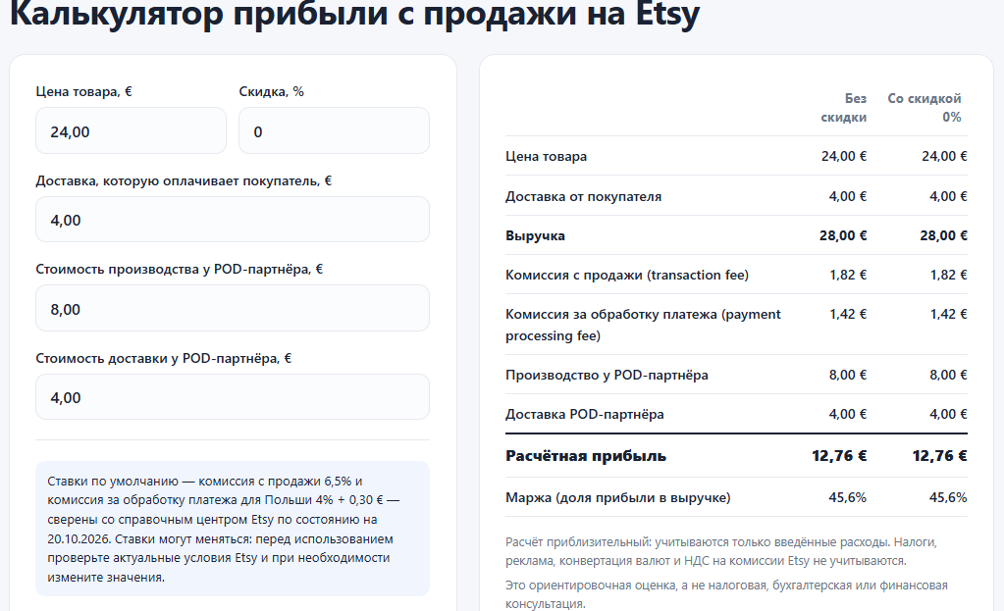Focus the discount percent input field
The height and width of the screenshot is (611, 1004).
334,130
